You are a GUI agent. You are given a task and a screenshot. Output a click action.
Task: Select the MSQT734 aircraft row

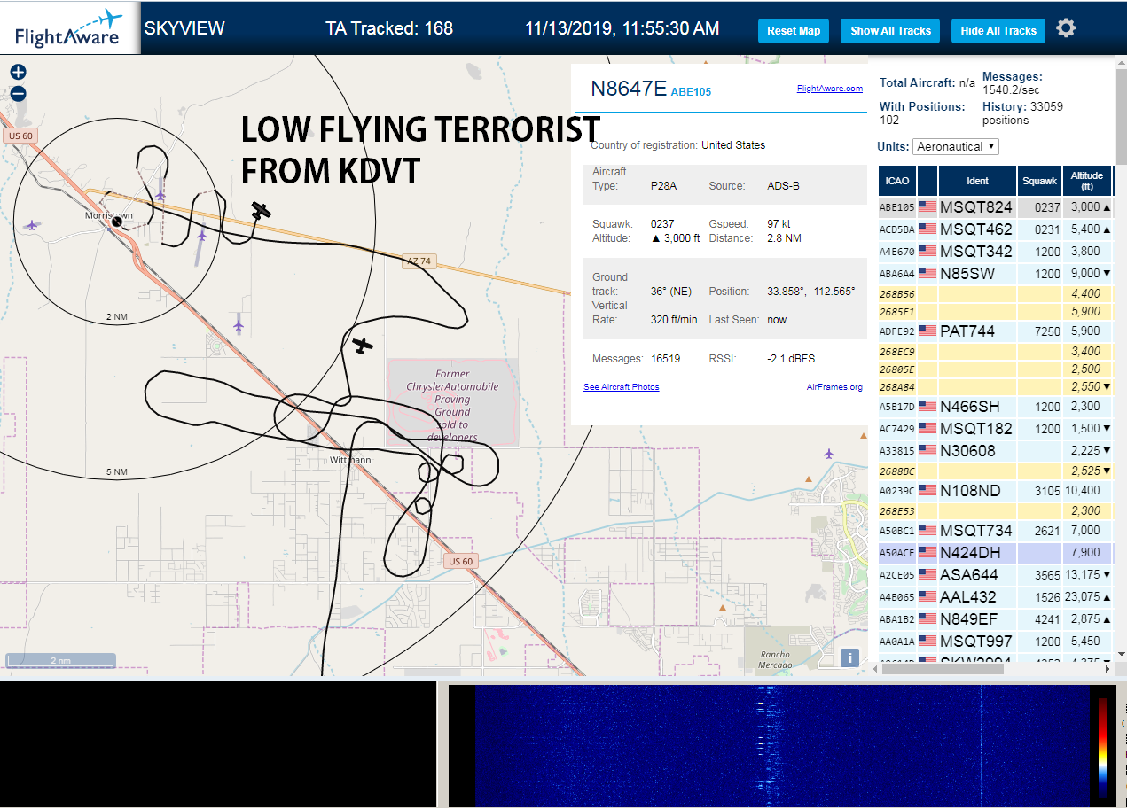click(x=995, y=531)
